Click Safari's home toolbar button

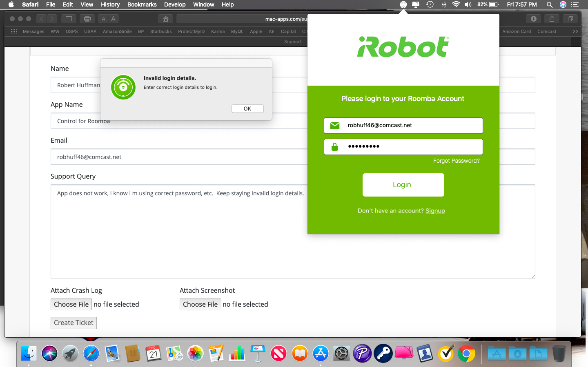coord(165,19)
